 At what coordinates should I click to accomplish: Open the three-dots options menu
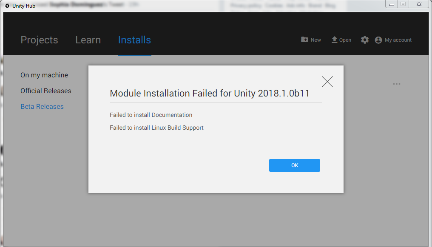tap(397, 84)
